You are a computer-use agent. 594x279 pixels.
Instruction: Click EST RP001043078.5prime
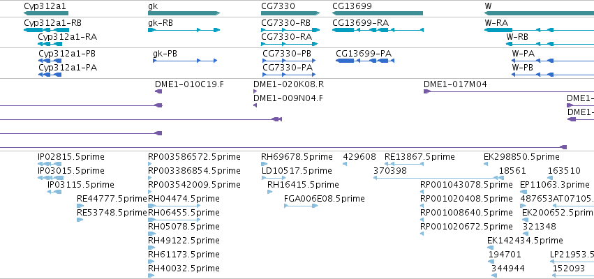click(x=422, y=192)
